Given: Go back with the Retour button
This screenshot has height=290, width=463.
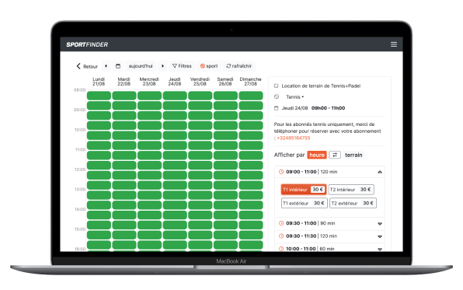Looking at the screenshot, I should (x=87, y=66).
